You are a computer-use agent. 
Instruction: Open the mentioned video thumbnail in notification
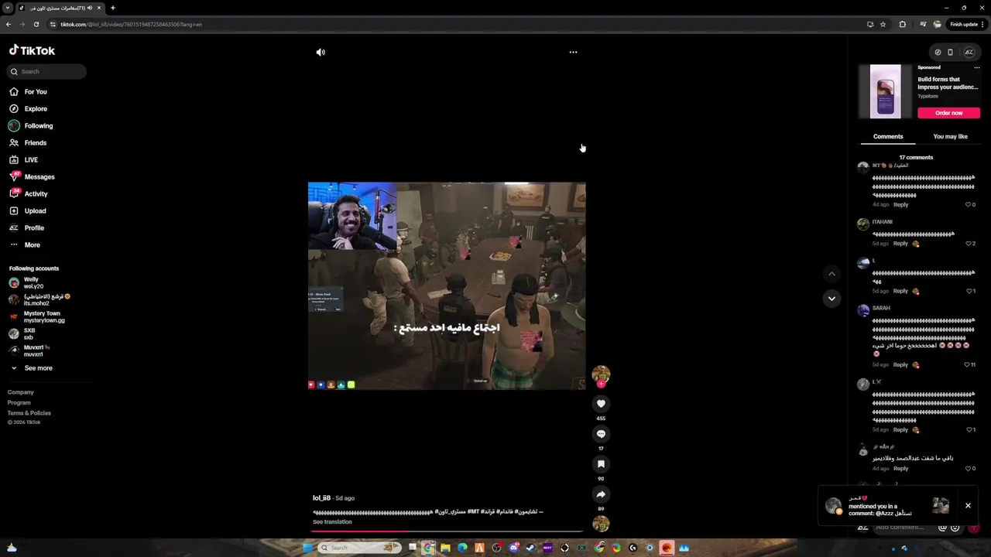pyautogui.click(x=941, y=506)
